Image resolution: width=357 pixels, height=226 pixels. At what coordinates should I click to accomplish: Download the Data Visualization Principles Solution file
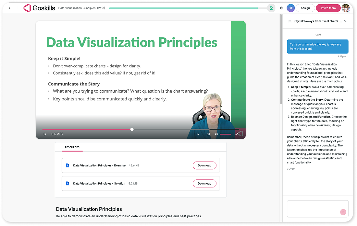click(204, 184)
